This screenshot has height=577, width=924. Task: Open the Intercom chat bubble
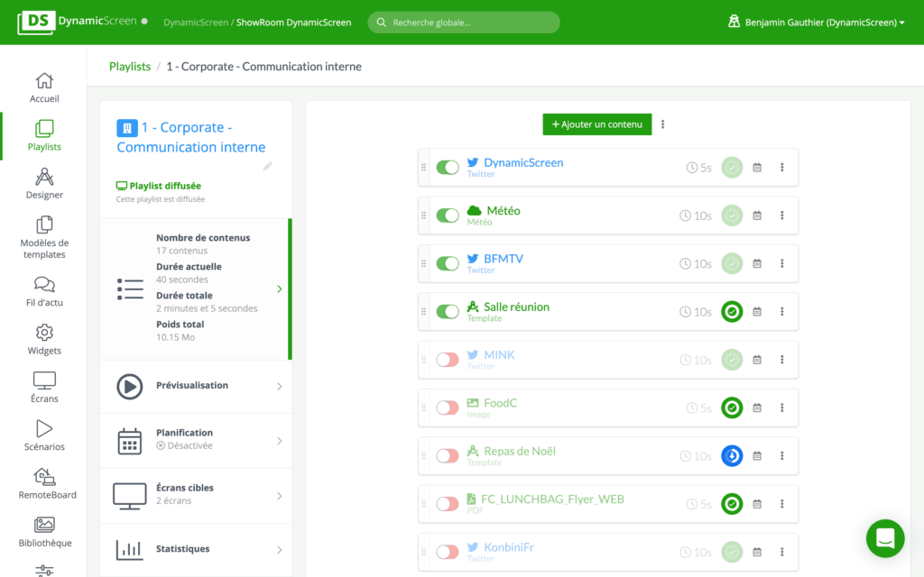[x=885, y=538]
